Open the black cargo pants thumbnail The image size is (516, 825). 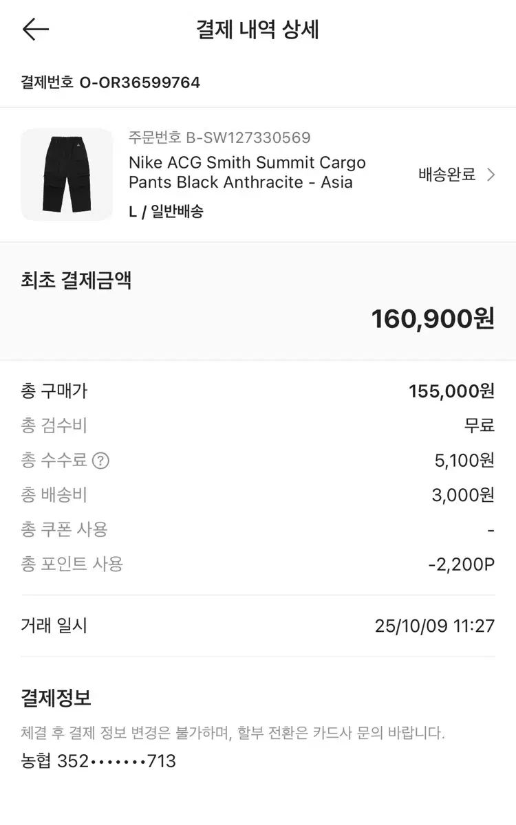pyautogui.click(x=67, y=175)
